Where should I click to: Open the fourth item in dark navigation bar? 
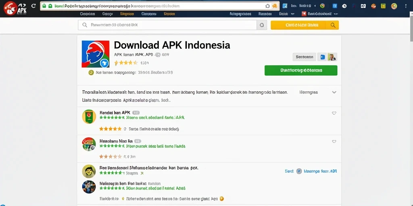pyautogui.click(x=149, y=14)
